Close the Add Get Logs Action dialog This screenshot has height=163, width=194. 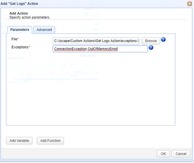point(189,4)
